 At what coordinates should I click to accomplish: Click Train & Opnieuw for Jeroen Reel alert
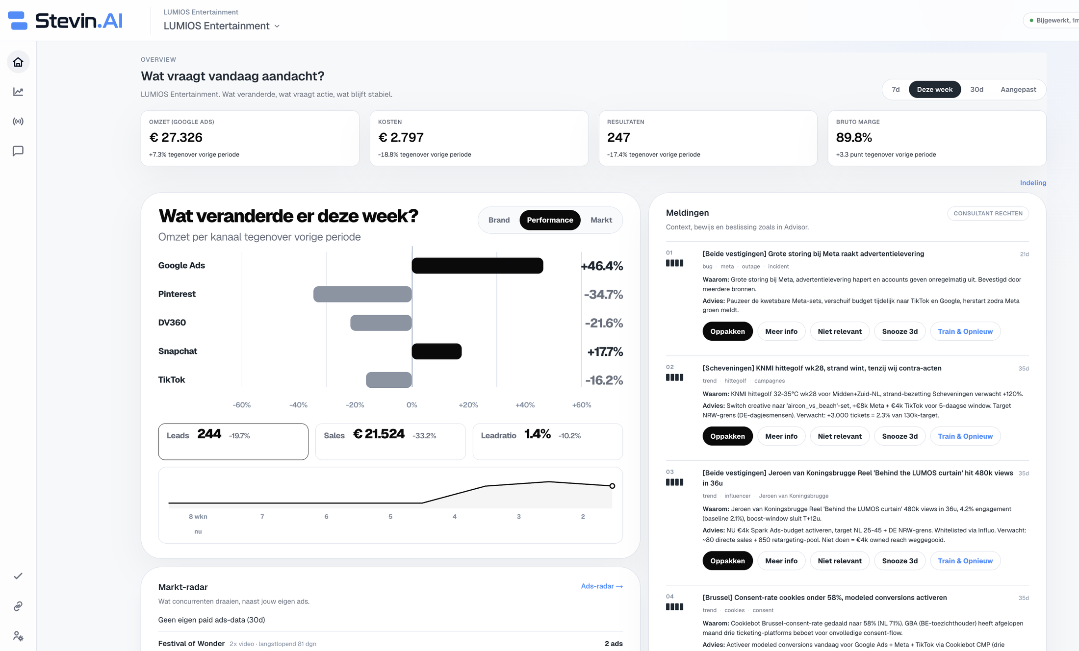(x=965, y=561)
